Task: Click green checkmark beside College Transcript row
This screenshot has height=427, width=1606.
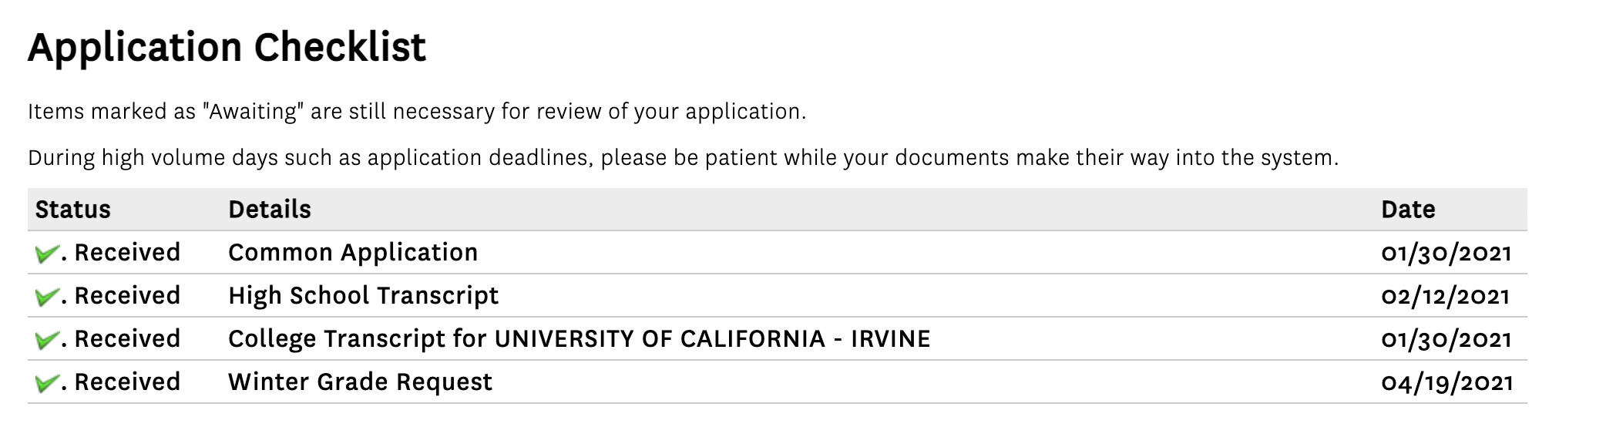Action: pyautogui.click(x=47, y=340)
